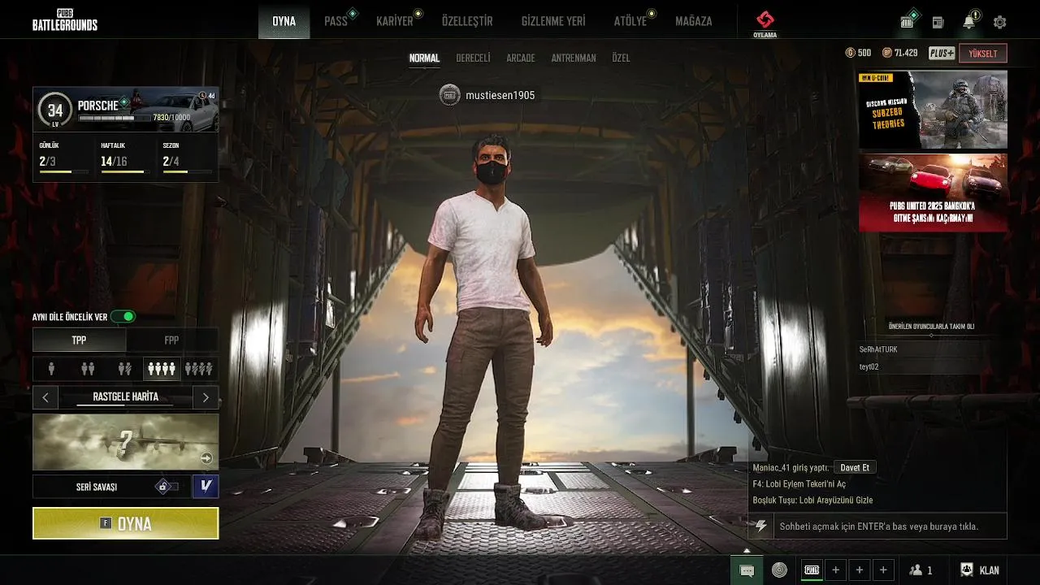Click the G-Coin balance 500
Image resolution: width=1040 pixels, height=585 pixels.
[858, 53]
